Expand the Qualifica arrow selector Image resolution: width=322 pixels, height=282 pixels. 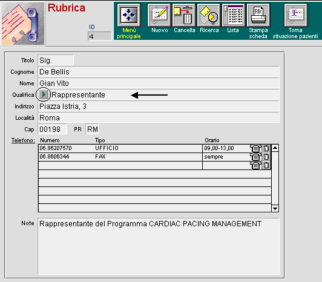[x=44, y=94]
